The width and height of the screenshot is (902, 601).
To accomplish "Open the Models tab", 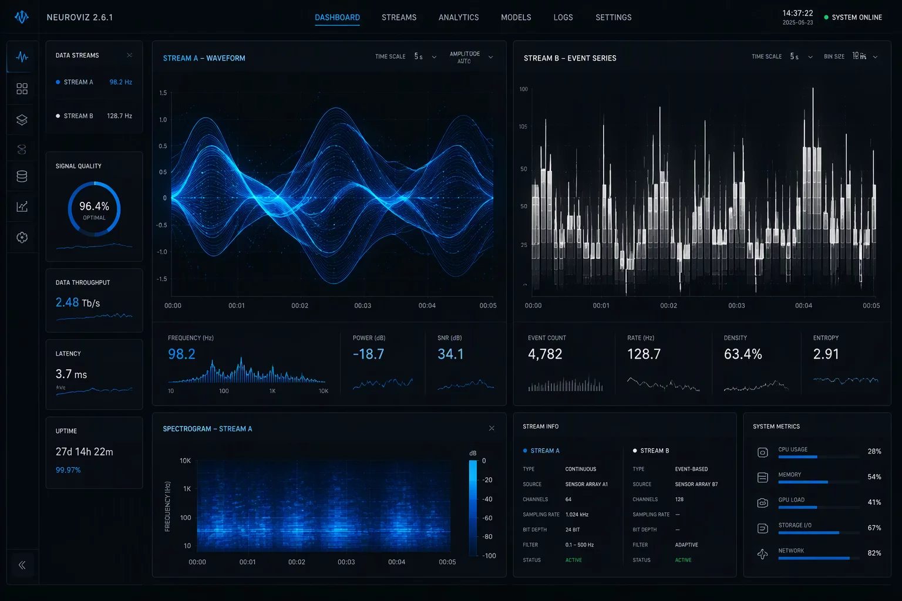I will pyautogui.click(x=516, y=18).
